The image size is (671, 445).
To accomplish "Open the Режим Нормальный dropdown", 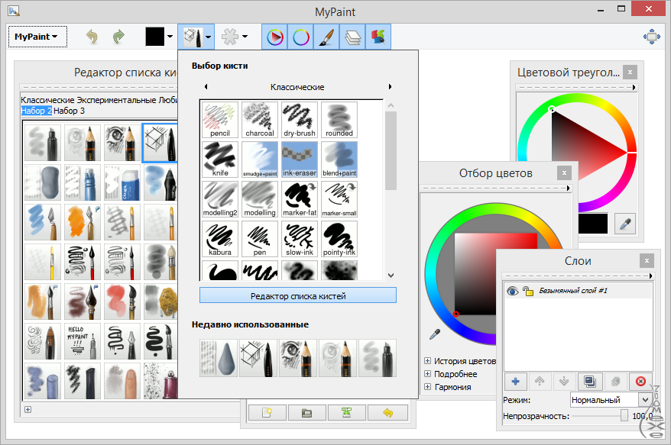I will (611, 400).
